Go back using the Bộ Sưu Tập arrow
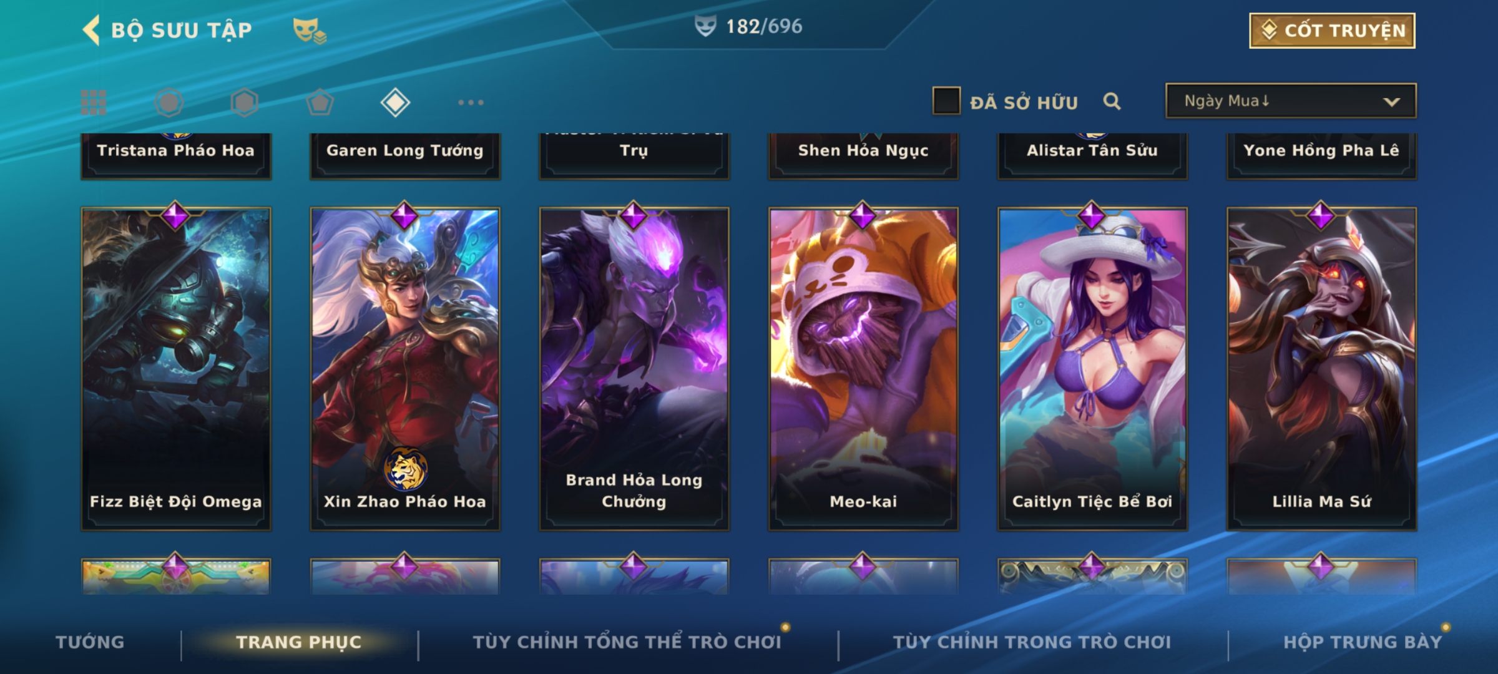This screenshot has width=1498, height=674. point(92,30)
